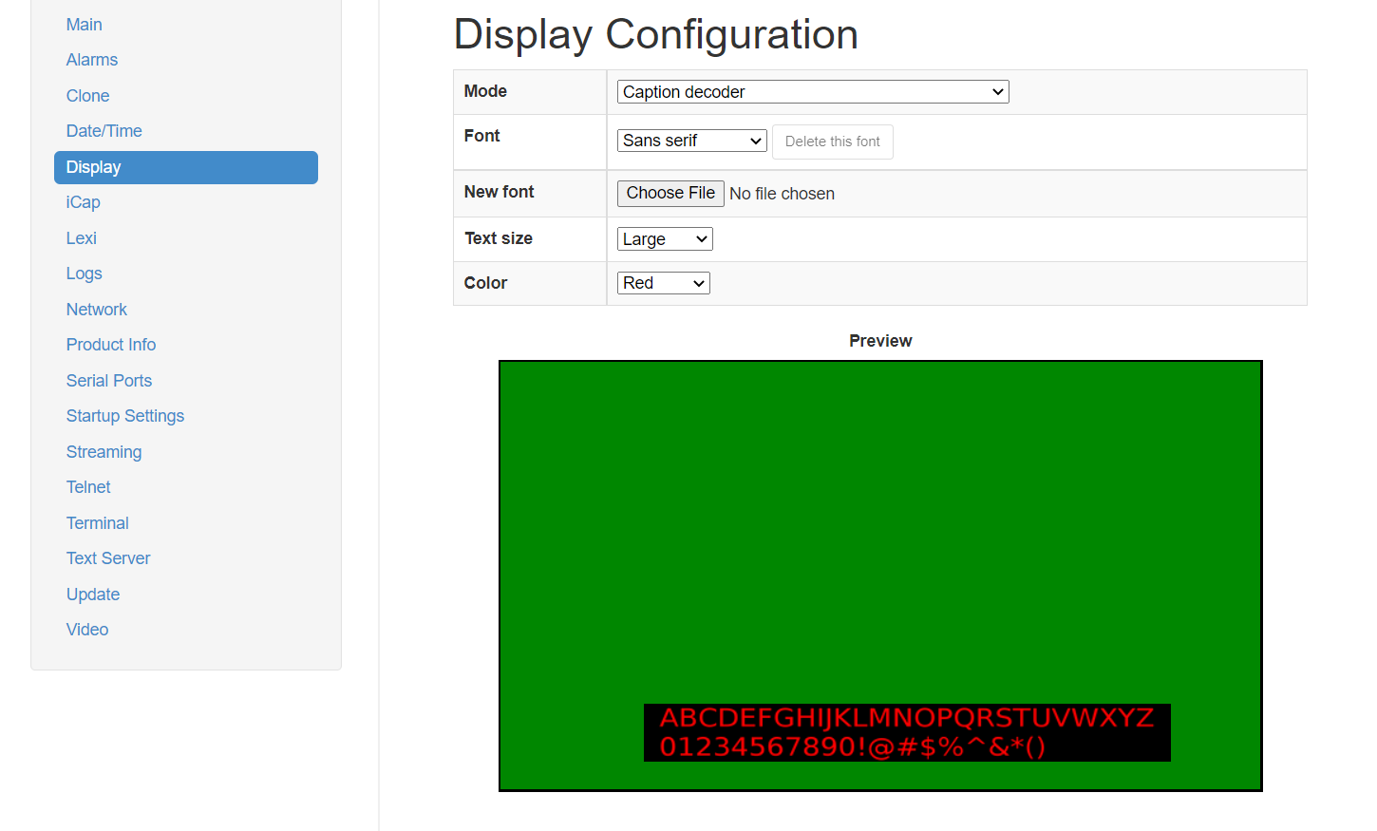This screenshot has width=1377, height=831.
Task: Go to the Main page
Action: tap(85, 25)
